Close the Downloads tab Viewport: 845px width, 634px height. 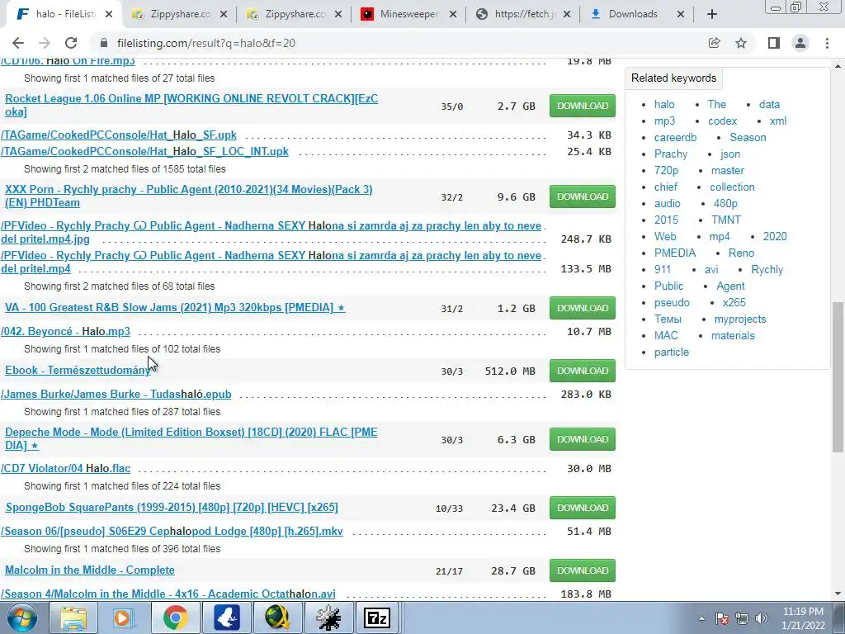point(681,15)
